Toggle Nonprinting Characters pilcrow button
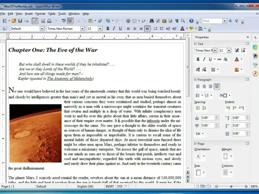The image size is (259, 194). coord(177,21)
